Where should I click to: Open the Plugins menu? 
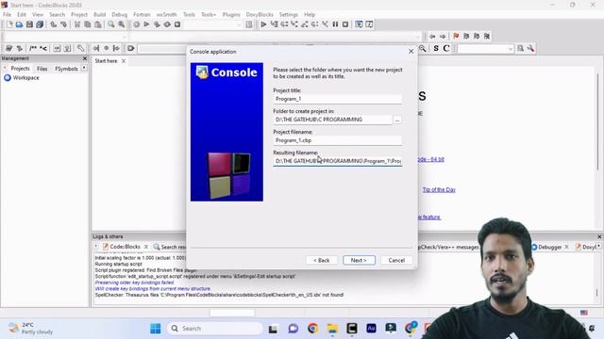pos(231,14)
